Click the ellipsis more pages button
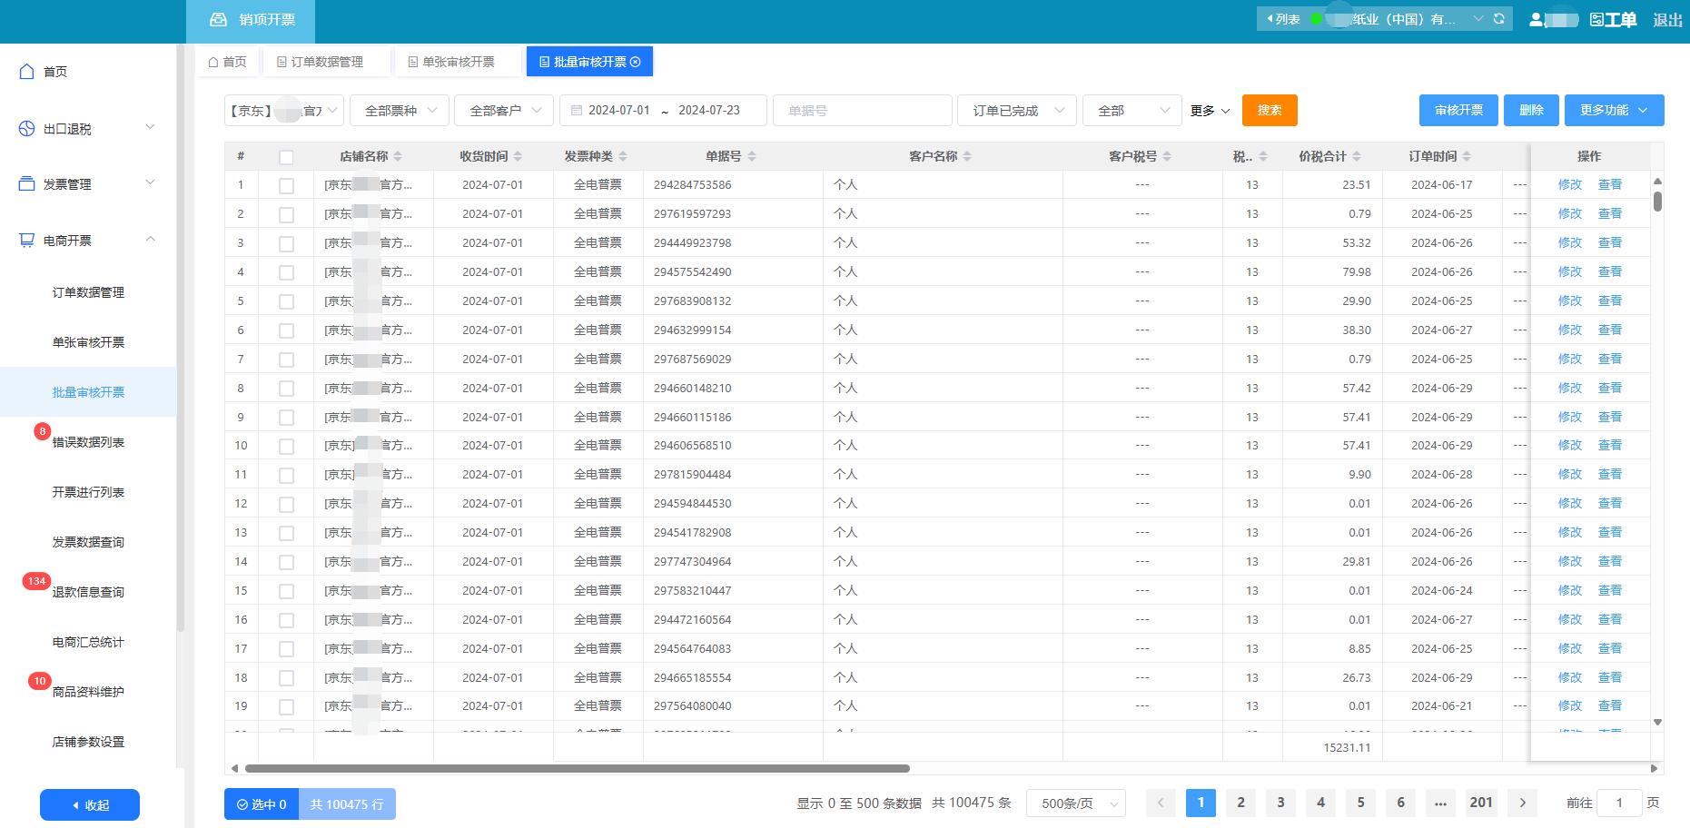 1440,803
